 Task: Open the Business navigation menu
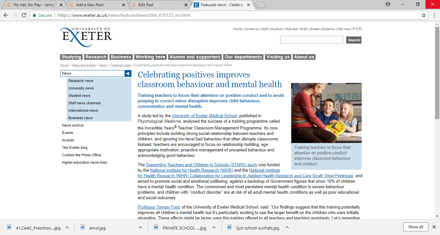(x=121, y=57)
